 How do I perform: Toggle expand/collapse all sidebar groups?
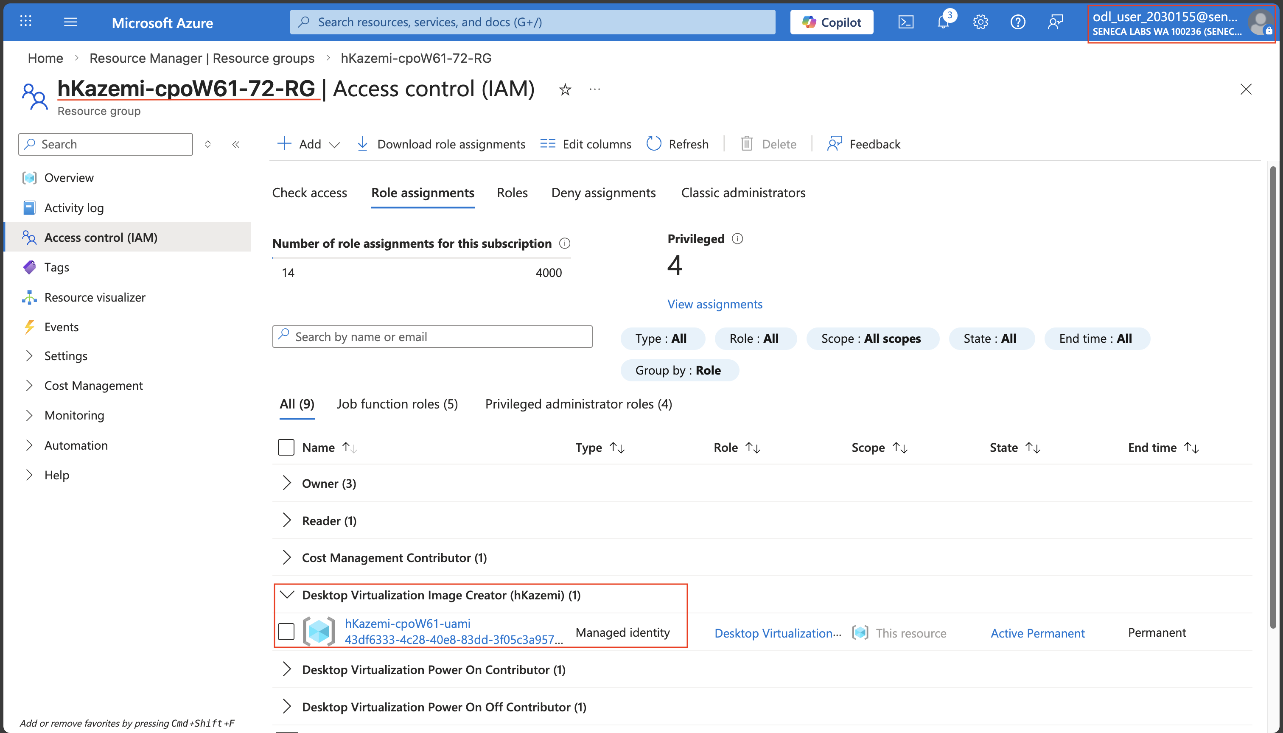point(207,145)
